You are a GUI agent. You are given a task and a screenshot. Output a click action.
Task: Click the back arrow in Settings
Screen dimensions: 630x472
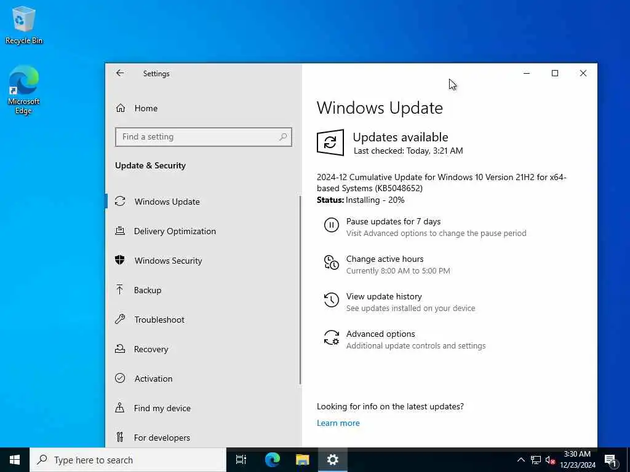click(120, 73)
